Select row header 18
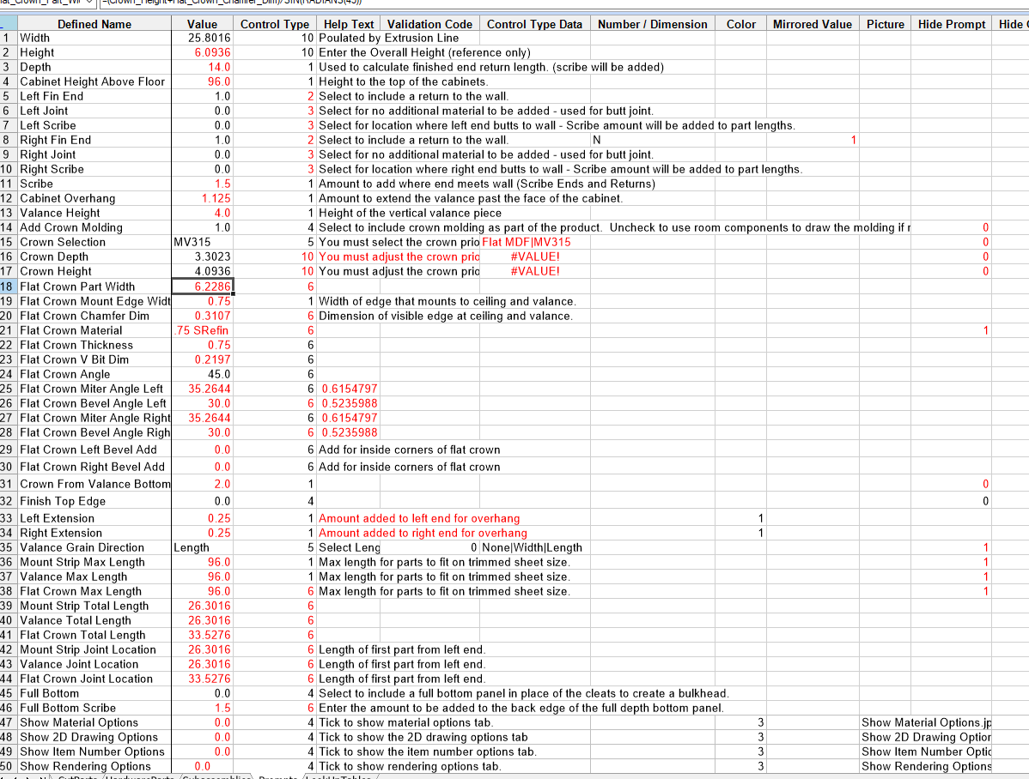The image size is (1029, 779). pos(8,287)
